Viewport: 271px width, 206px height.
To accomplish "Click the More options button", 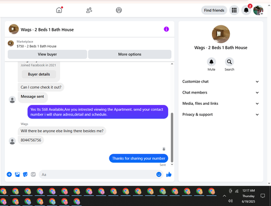I will click(130, 54).
